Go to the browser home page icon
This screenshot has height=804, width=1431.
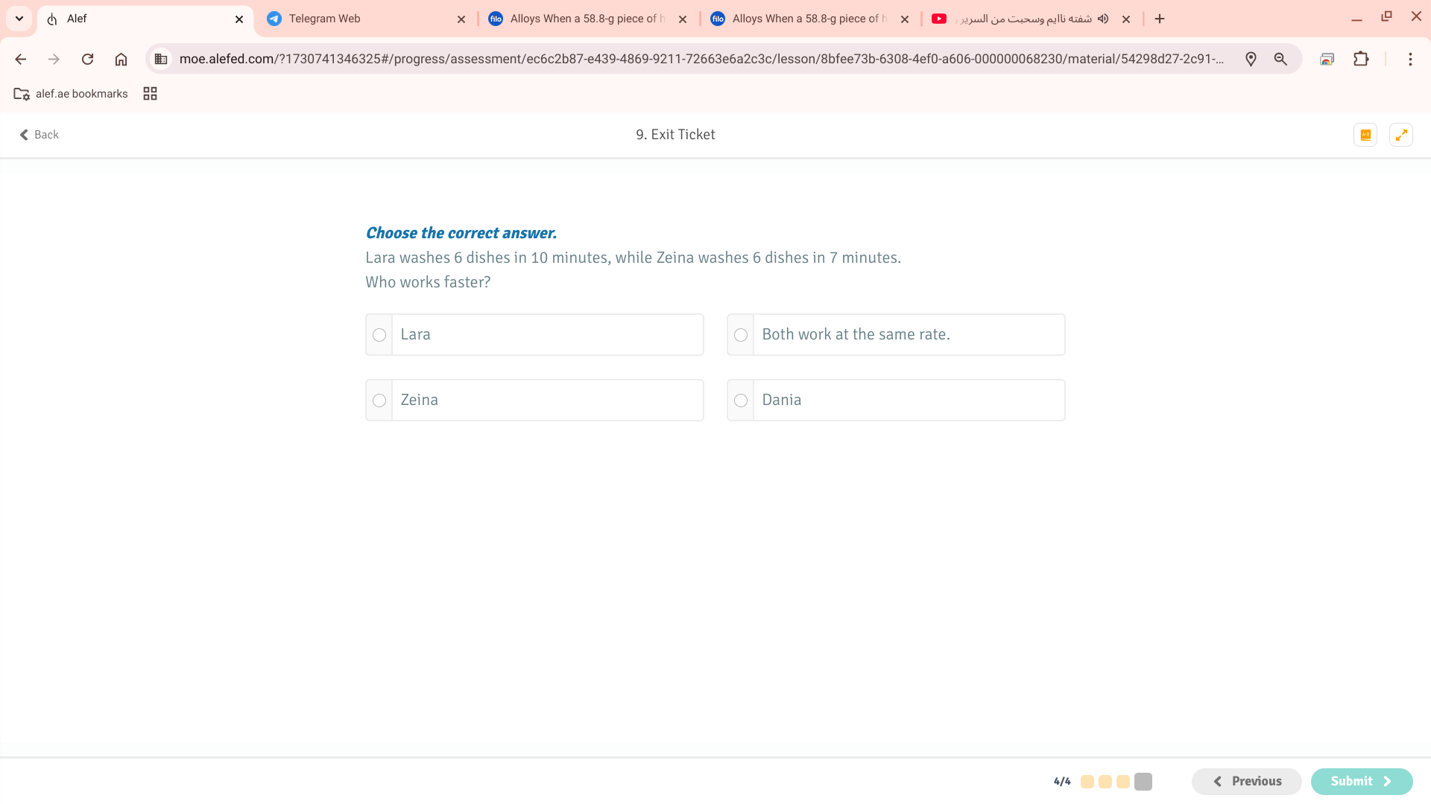[121, 59]
